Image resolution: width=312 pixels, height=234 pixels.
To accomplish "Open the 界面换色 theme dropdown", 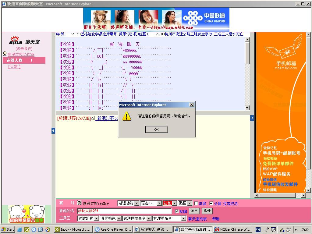I will [111, 218].
